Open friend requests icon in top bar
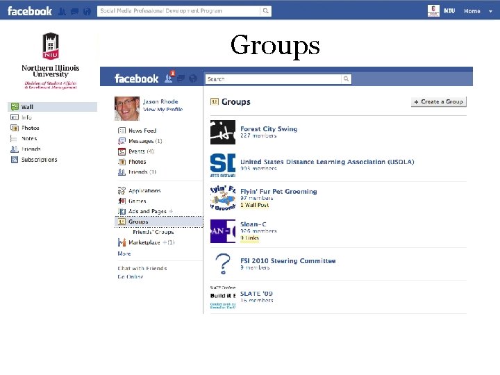Viewport: 500px width, 375px height. [62, 12]
